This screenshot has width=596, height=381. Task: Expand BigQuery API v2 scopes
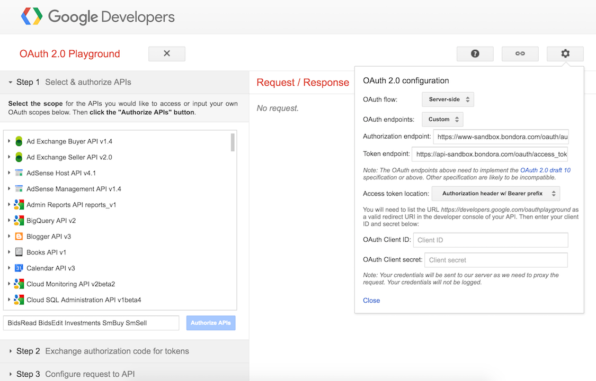tap(9, 220)
